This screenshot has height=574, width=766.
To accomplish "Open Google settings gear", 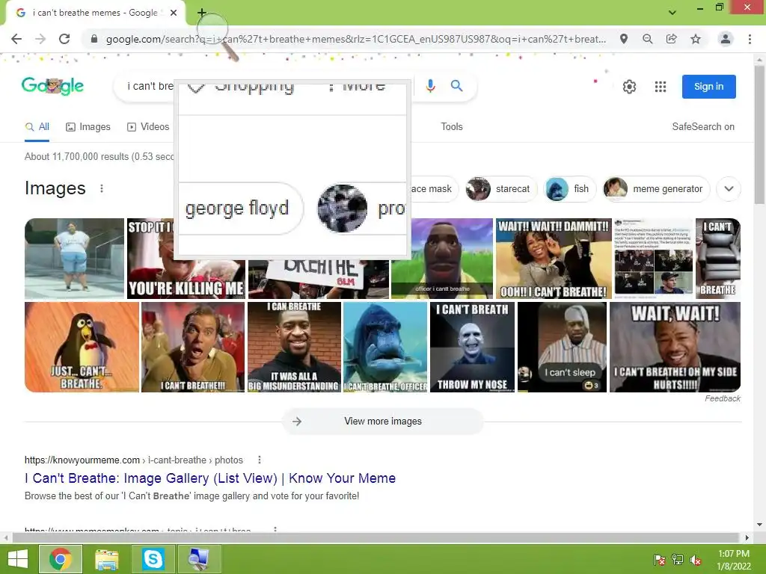I will tap(629, 87).
